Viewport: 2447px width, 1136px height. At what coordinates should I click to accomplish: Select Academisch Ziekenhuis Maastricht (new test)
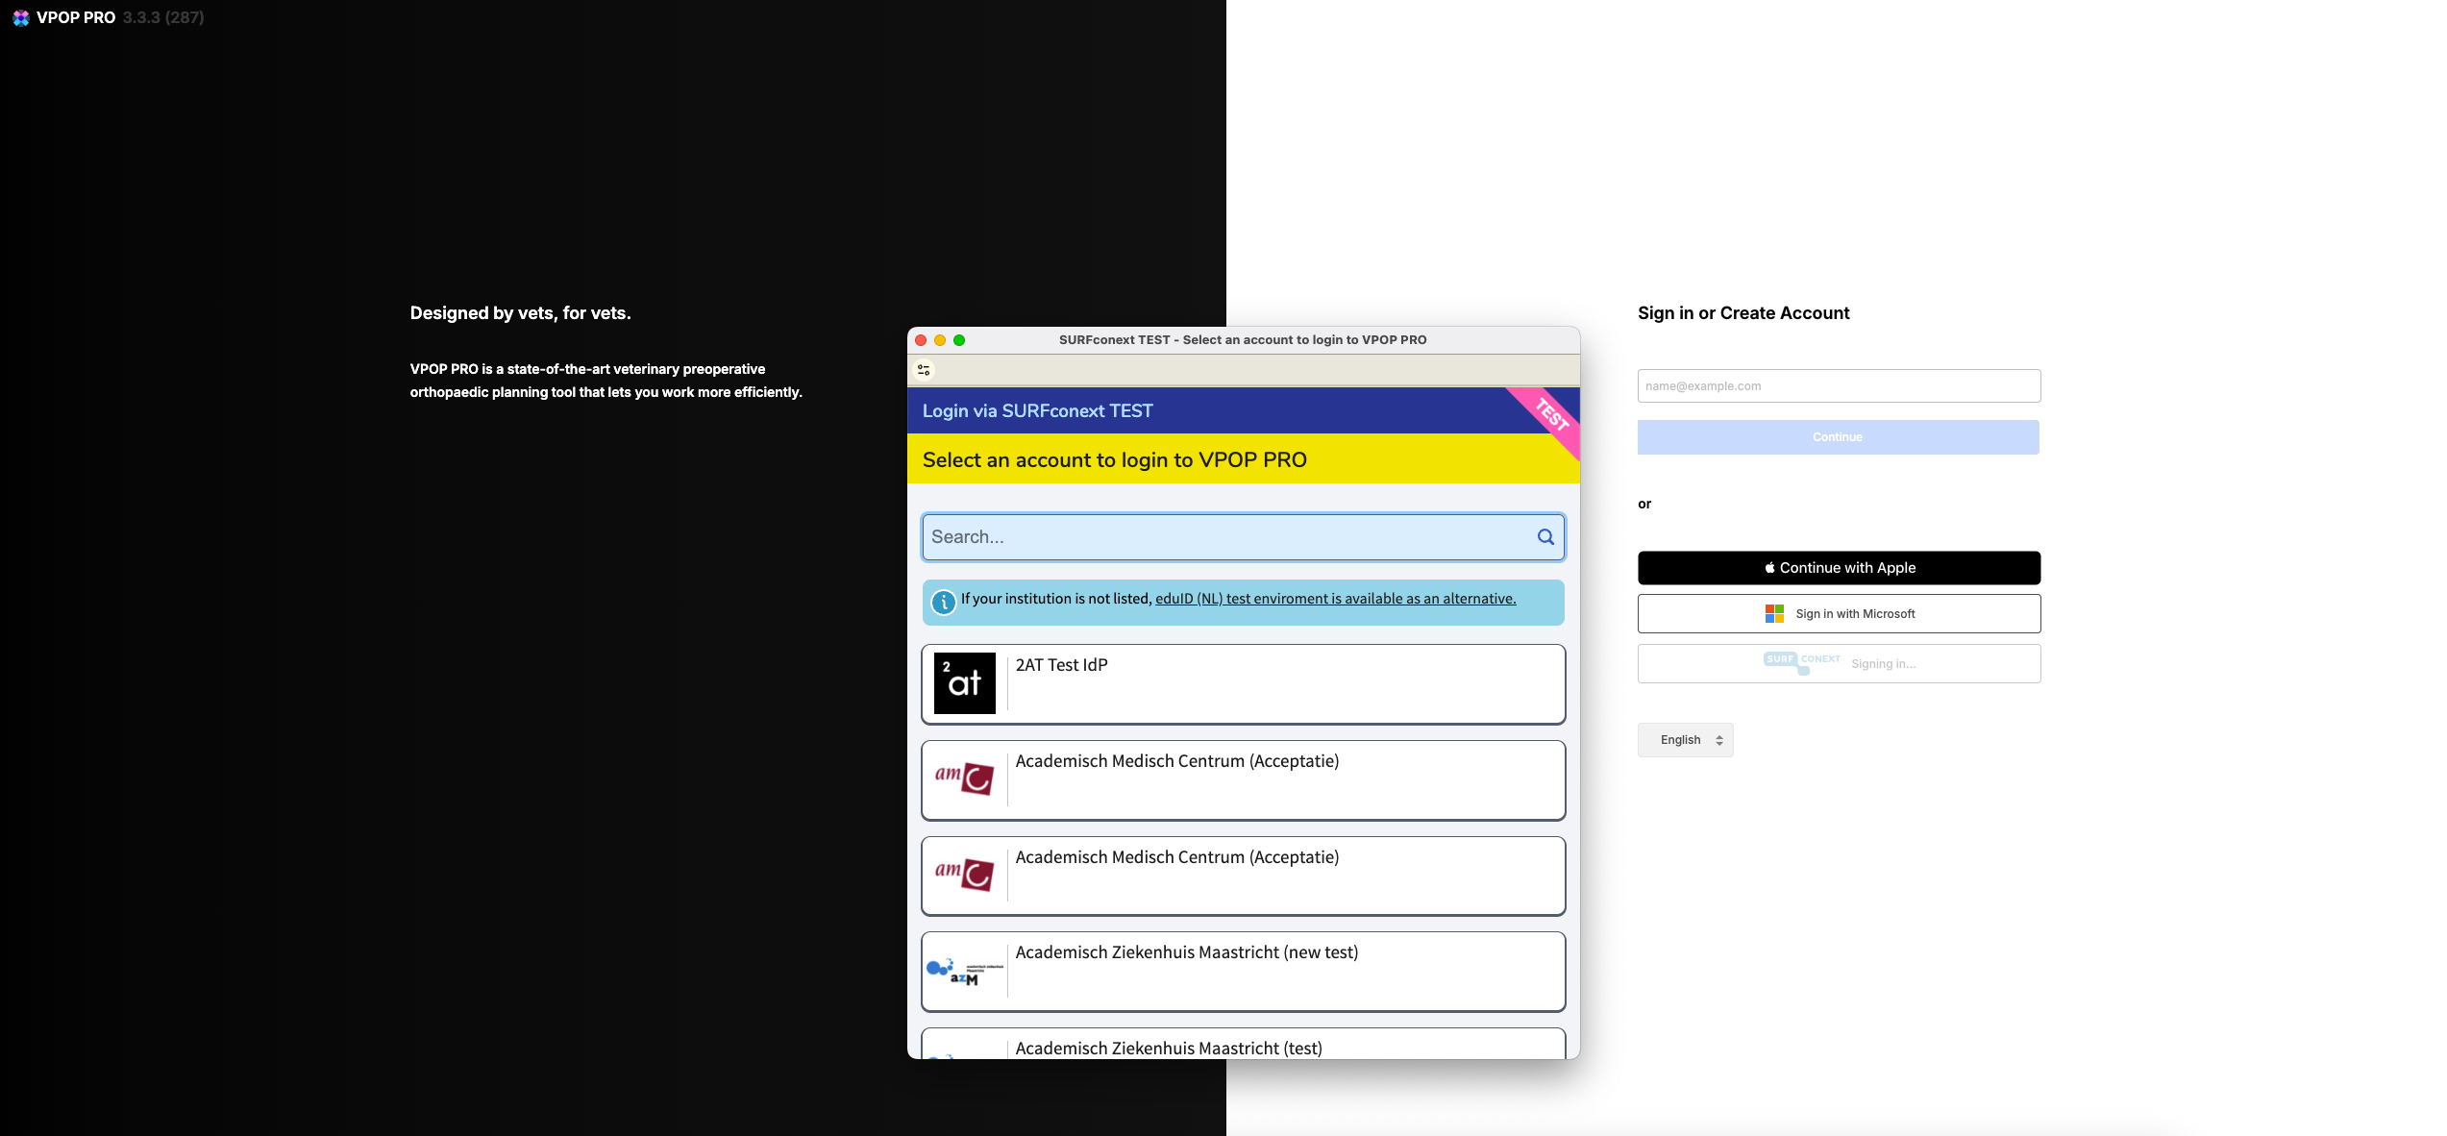click(x=1243, y=972)
